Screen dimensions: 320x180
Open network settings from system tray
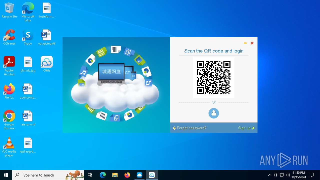282,175
